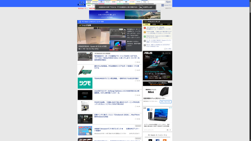Select the 1時間 ranking tab

tap(147, 24)
